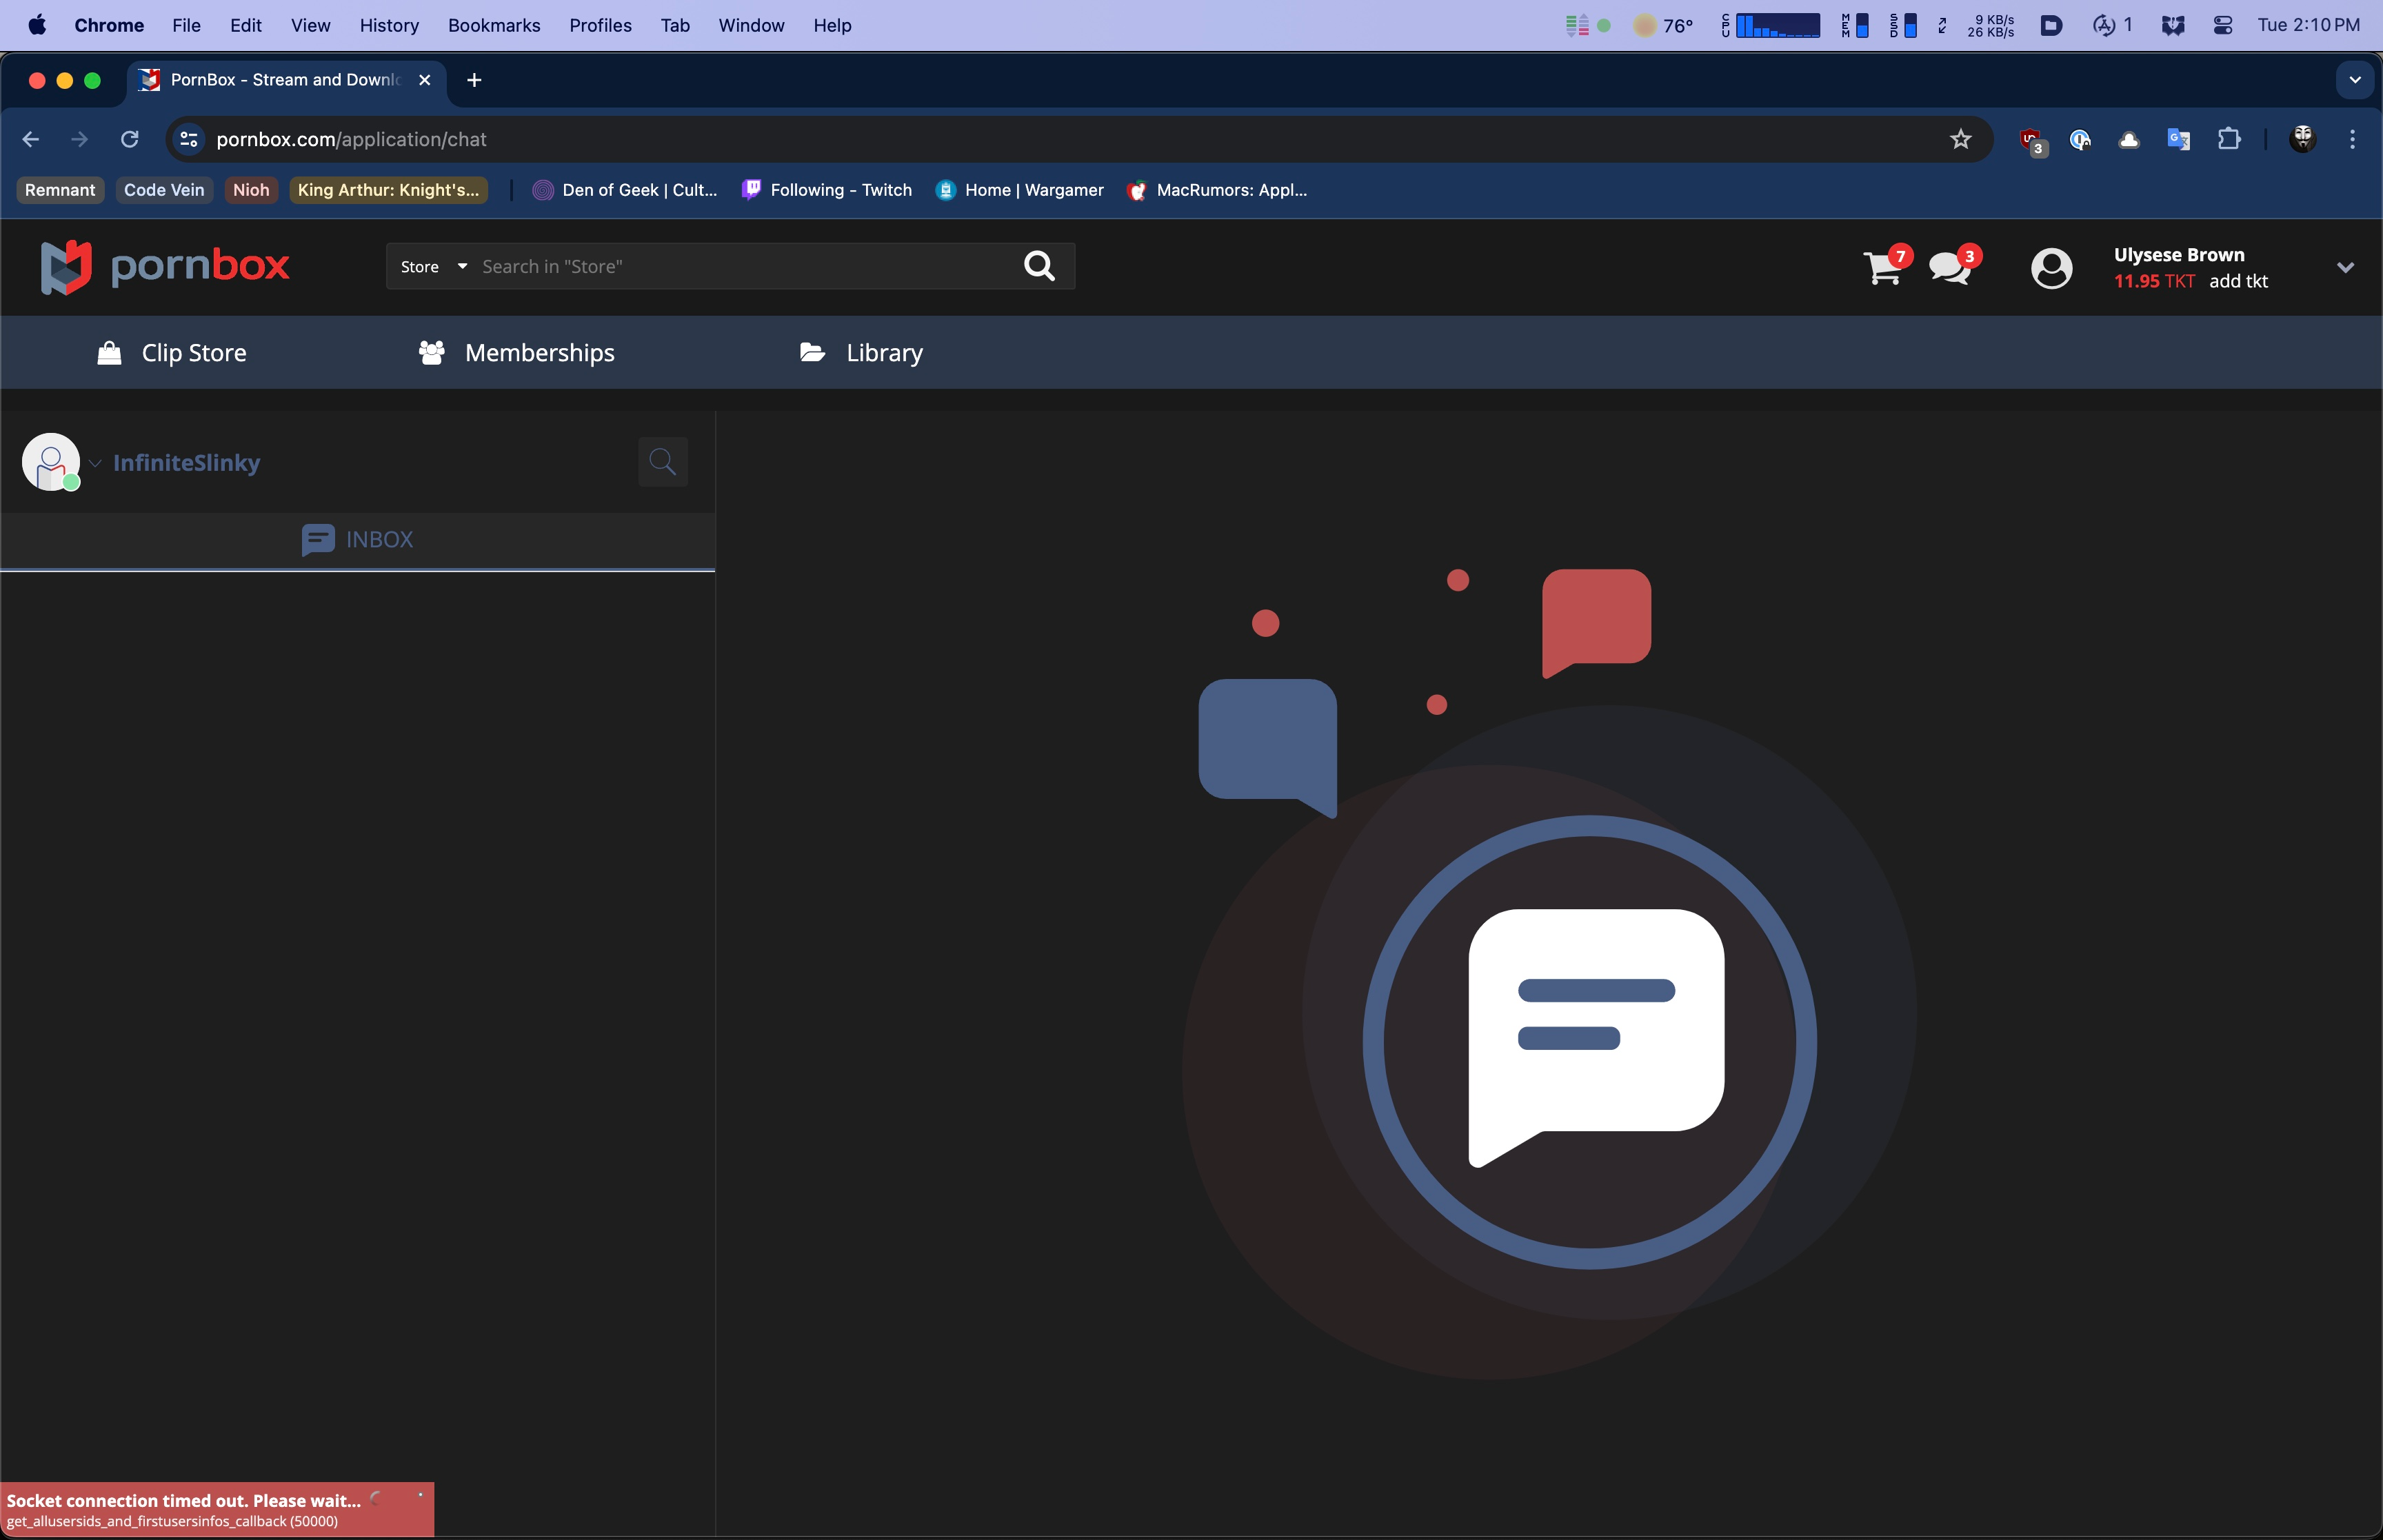2383x1540 pixels.
Task: Open the chat messages icon in header
Action: click(1950, 267)
